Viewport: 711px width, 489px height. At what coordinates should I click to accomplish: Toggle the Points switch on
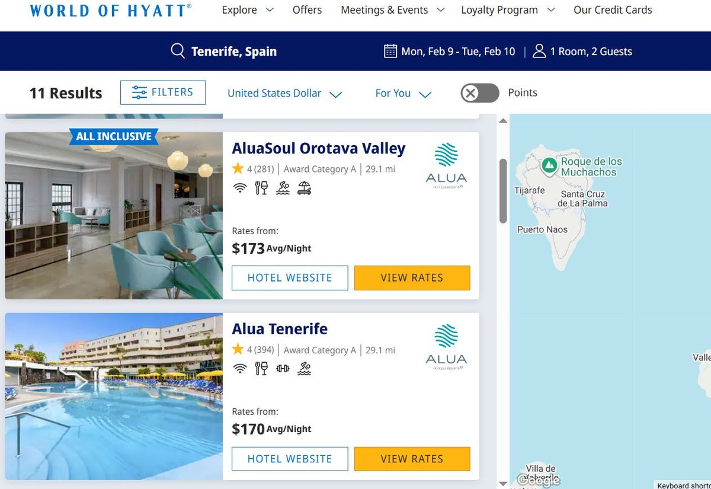(x=479, y=93)
